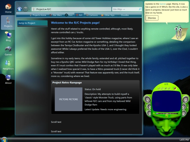This screenshot has width=190, height=142.
Task: Open the Projects desktop icon
Action: tap(8, 22)
